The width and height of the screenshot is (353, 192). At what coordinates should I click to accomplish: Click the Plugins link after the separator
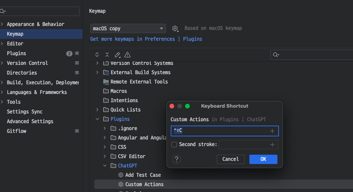pyautogui.click(x=192, y=39)
